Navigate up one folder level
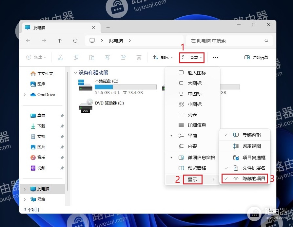This screenshot has width=293, height=227. tap(59, 41)
